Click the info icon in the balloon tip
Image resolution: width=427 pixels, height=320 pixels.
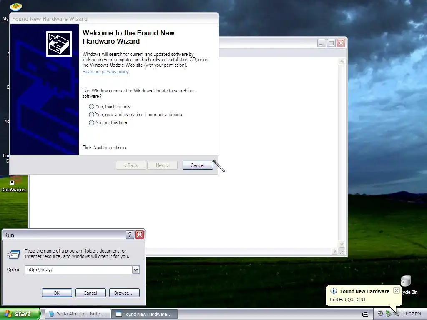[x=334, y=291]
